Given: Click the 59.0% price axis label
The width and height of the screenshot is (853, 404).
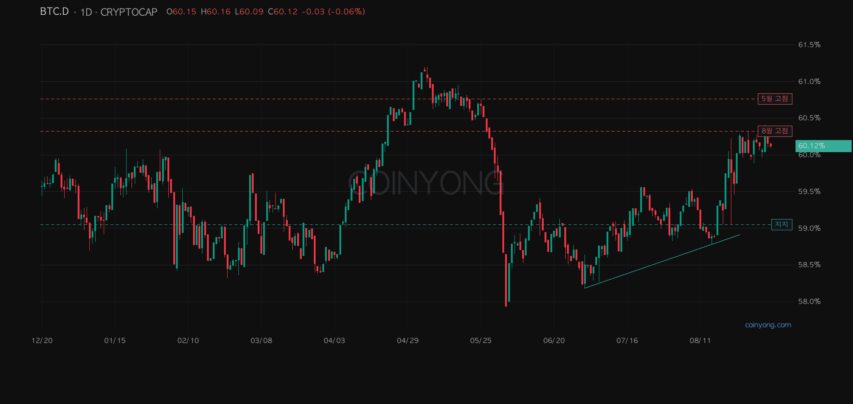Looking at the screenshot, I should click(809, 228).
